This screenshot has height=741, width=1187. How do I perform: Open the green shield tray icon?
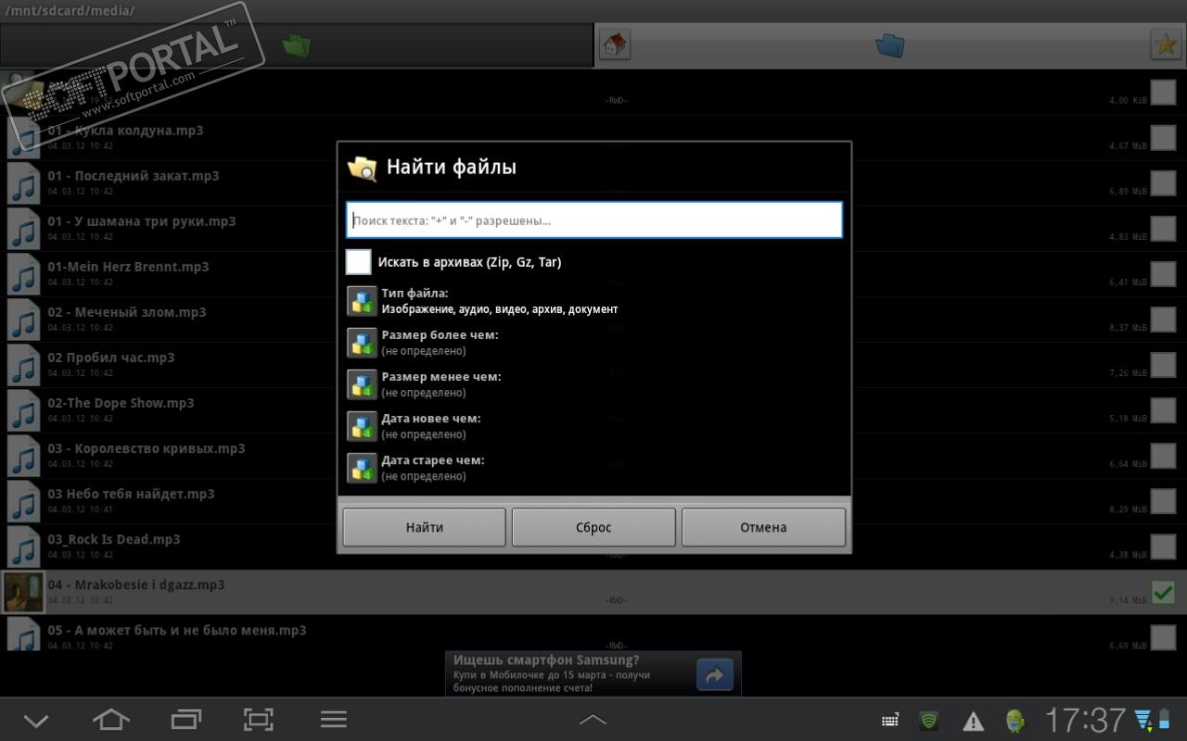point(928,721)
